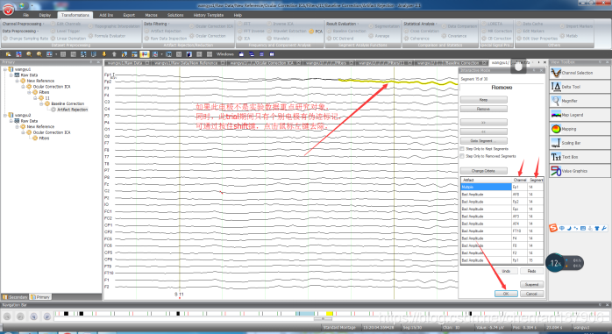This screenshot has width=612, height=334.
Task: Click the Cz channel label
Action: click(x=107, y=191)
